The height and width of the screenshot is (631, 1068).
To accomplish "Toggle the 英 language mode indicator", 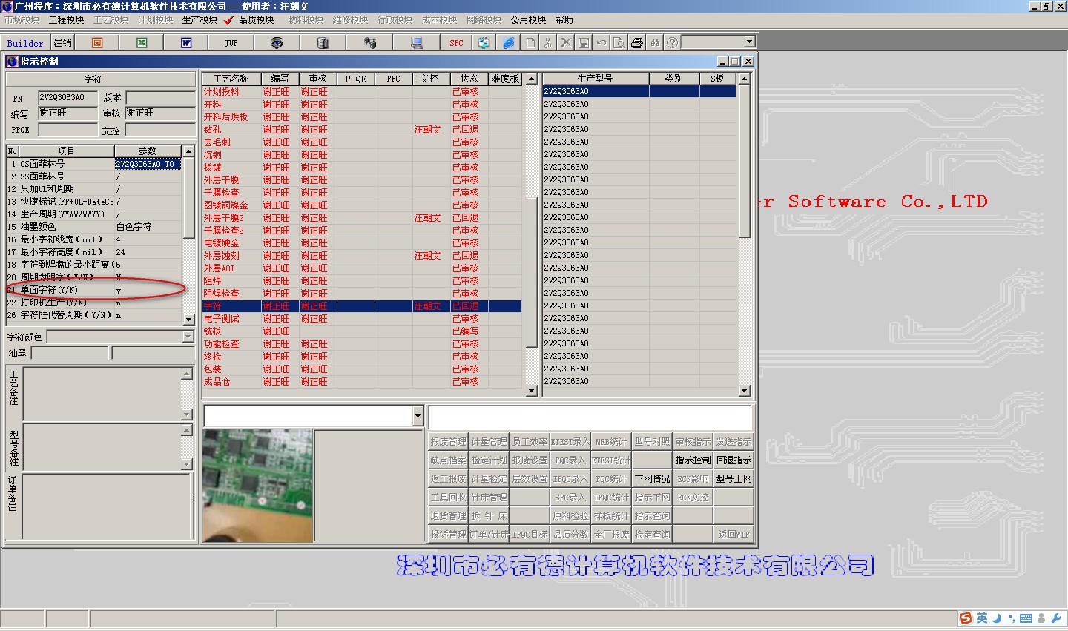I will coord(982,618).
